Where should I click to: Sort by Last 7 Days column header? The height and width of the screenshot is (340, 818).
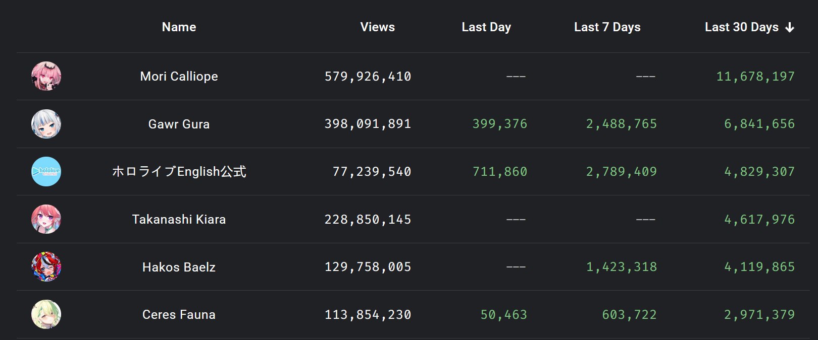coord(607,27)
